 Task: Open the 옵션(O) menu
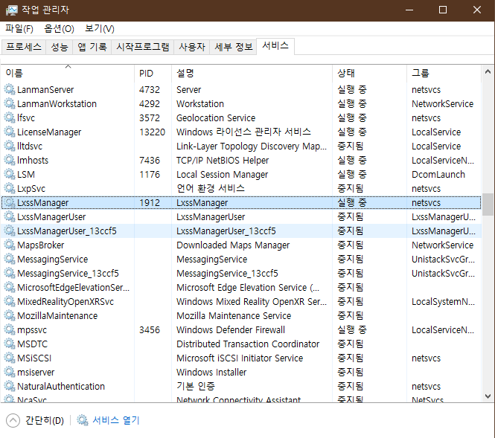pyautogui.click(x=59, y=29)
